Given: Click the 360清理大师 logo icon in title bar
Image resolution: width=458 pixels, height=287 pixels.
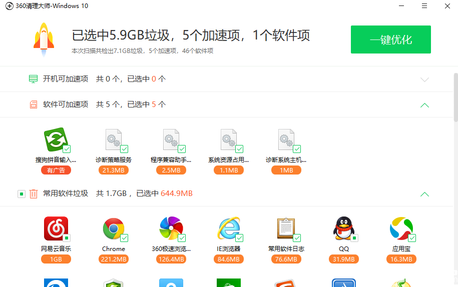Looking at the screenshot, I should click(10, 6).
